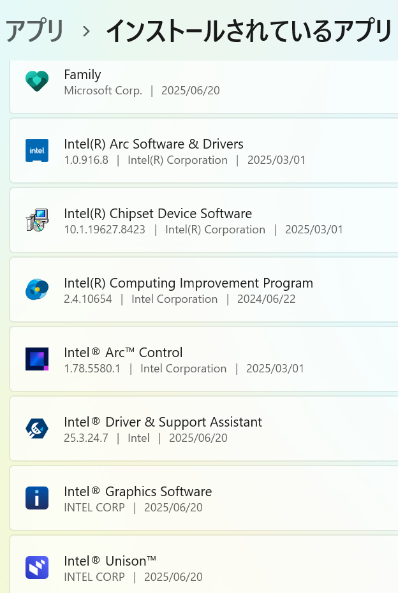Click the Intel Driver & Support Assistant icon
This screenshot has width=398, height=593.
coord(37,428)
